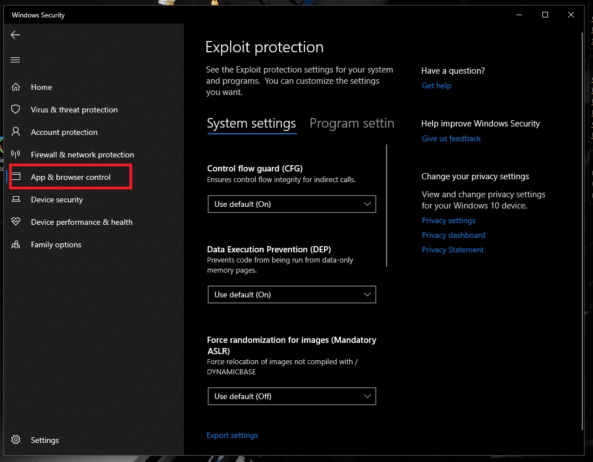
Task: Open the Device security laptop icon
Action: point(16,200)
